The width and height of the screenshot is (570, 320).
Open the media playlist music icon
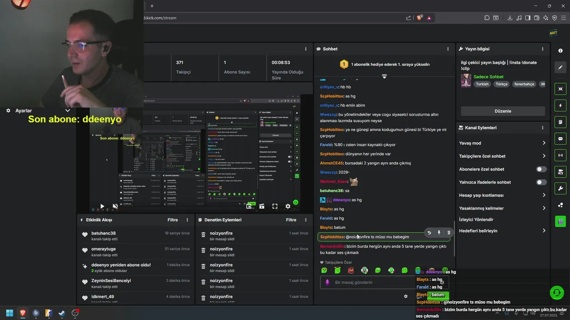click(x=519, y=18)
